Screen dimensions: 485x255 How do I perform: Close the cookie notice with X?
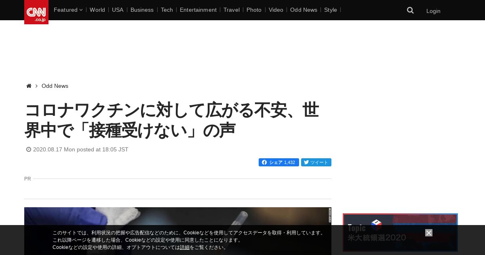tap(429, 233)
